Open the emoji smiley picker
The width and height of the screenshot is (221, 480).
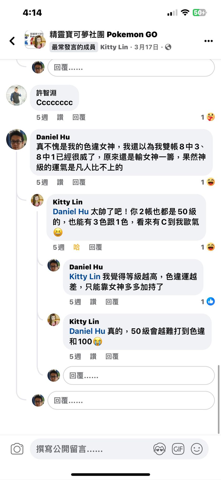pyautogui.click(x=197, y=449)
